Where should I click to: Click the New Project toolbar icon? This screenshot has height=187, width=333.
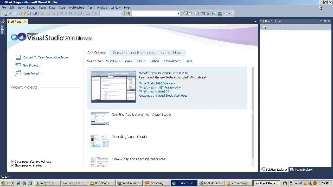(x=6, y=14)
